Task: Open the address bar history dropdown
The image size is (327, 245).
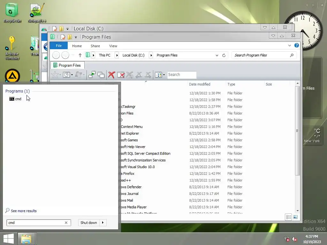Action: click(x=217, y=55)
